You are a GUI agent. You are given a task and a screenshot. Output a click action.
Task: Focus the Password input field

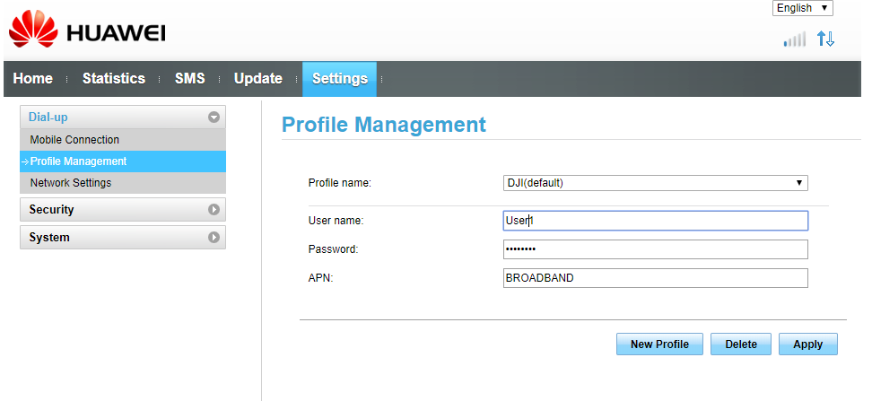click(655, 249)
